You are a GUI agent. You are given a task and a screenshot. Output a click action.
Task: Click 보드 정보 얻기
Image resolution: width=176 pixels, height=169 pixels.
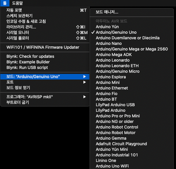coord(45,88)
